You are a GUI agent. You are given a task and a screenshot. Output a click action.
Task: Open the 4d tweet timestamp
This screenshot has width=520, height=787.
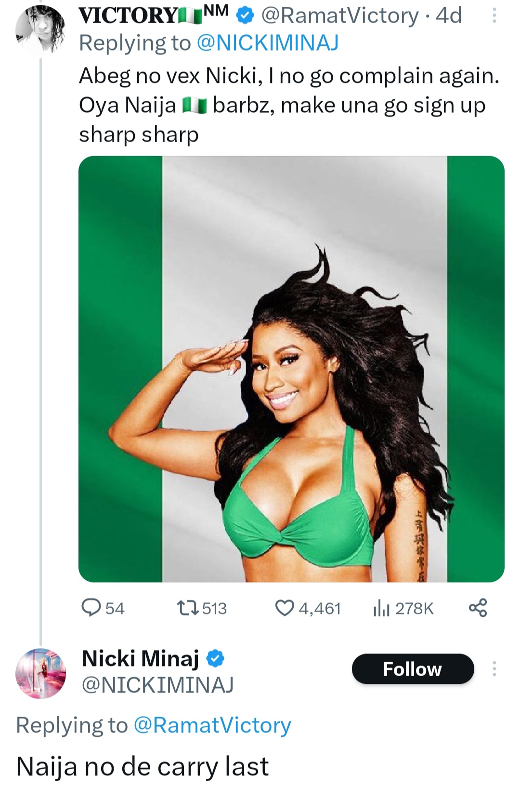point(449,16)
